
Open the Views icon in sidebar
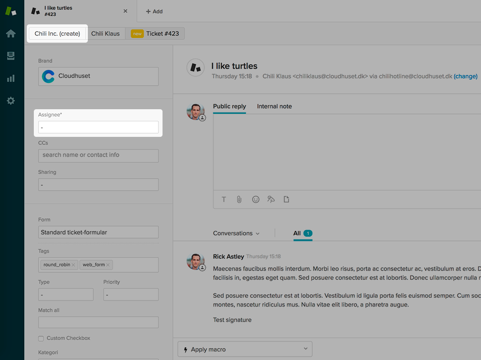point(10,56)
